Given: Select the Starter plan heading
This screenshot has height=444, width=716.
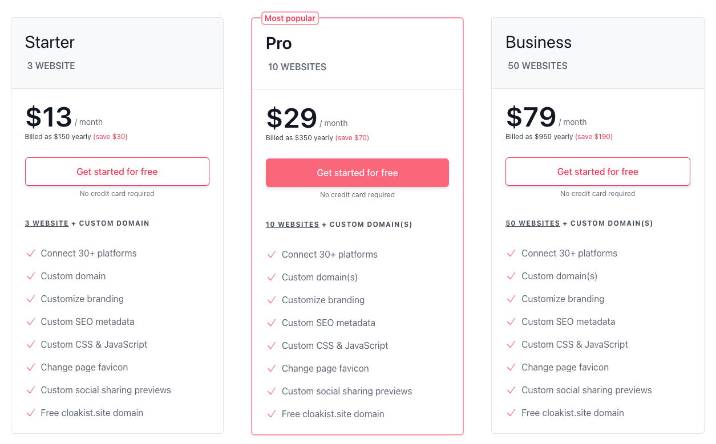Looking at the screenshot, I should [50, 42].
